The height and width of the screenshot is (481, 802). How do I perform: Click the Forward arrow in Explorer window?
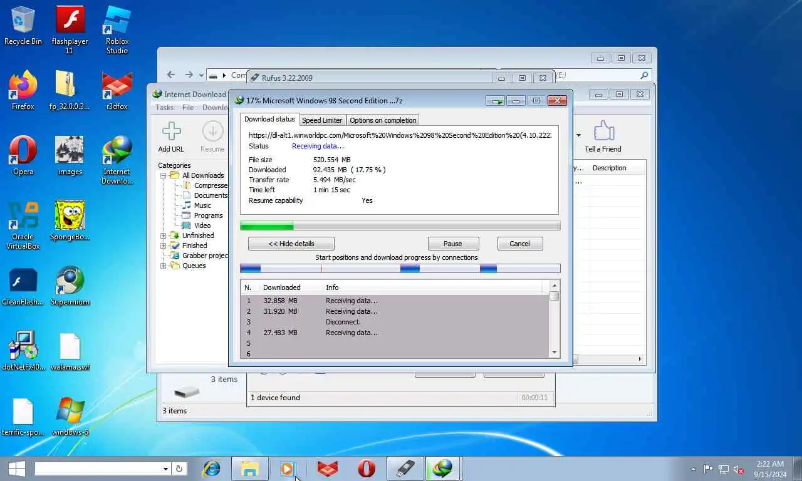click(189, 75)
